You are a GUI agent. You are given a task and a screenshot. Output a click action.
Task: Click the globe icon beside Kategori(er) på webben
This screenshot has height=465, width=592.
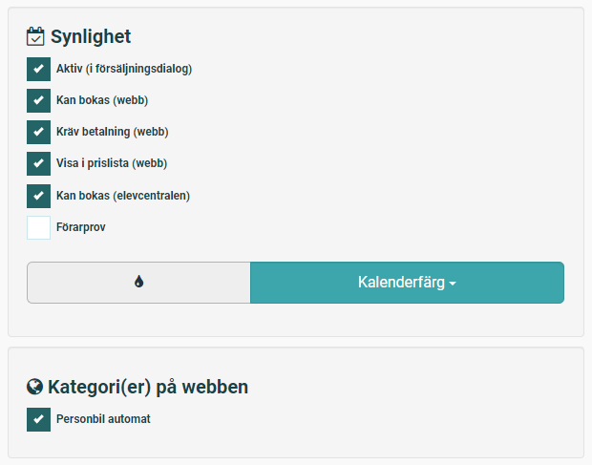35,387
